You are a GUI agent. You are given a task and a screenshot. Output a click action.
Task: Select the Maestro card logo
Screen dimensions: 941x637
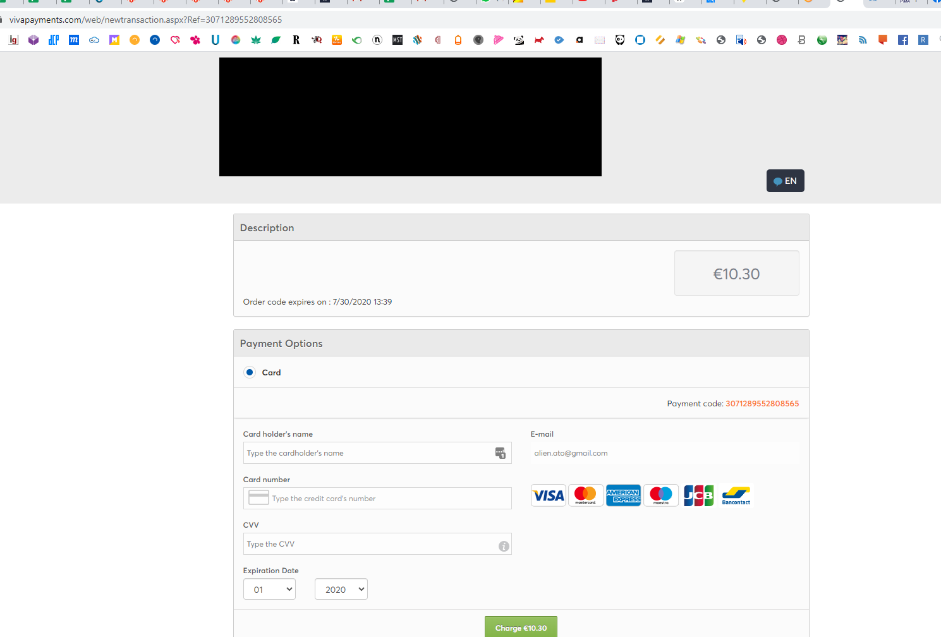tap(660, 495)
